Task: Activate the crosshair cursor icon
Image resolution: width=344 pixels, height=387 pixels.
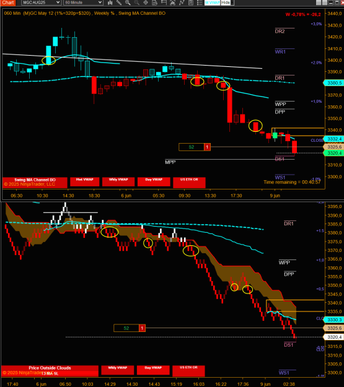Action: 146,2
